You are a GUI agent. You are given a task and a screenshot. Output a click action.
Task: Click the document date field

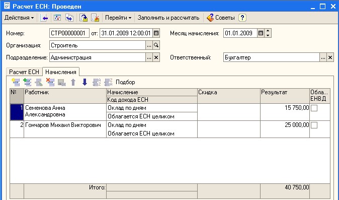[x=126, y=33]
